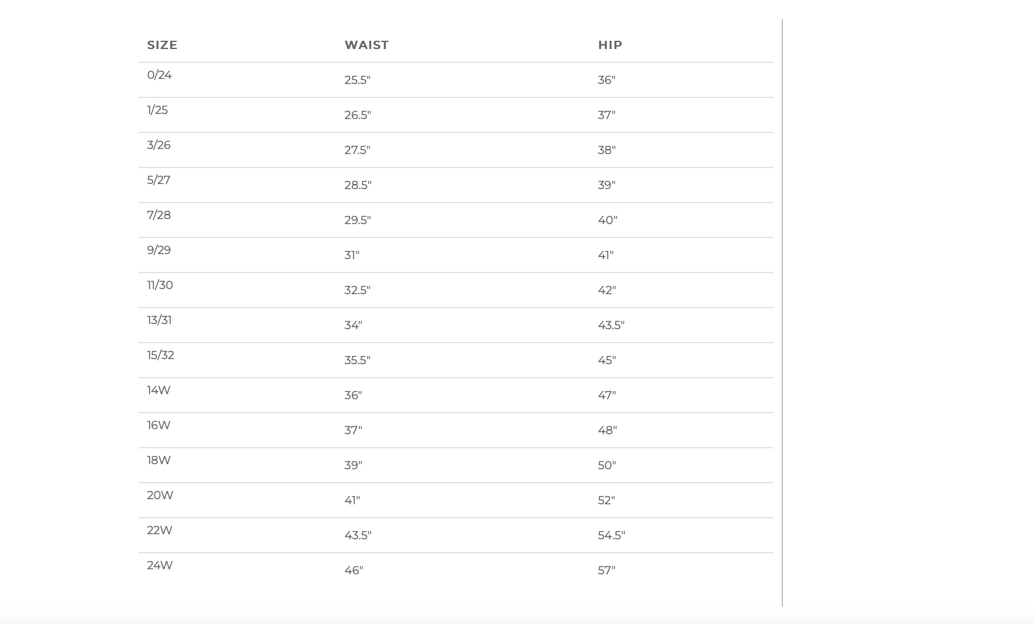Screen dimensions: 1033x624
Task: Click the HIP column header
Action: [610, 45]
